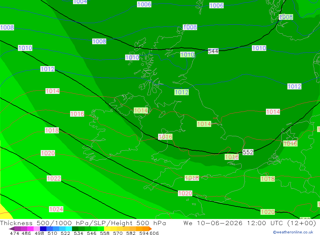Click the white-background 1016 isobar label

[77, 114]
